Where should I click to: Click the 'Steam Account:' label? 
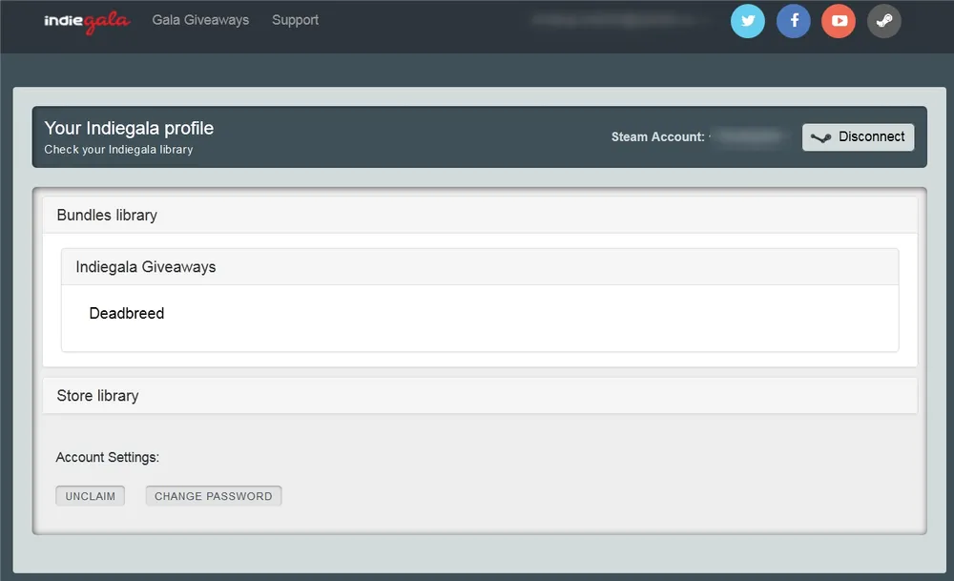pos(657,136)
